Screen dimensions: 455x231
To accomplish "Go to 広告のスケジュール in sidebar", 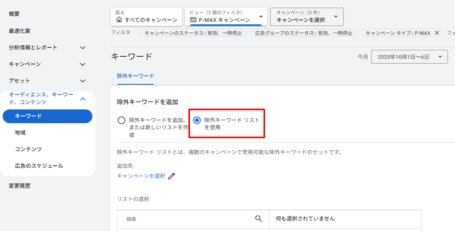I will coord(38,166).
